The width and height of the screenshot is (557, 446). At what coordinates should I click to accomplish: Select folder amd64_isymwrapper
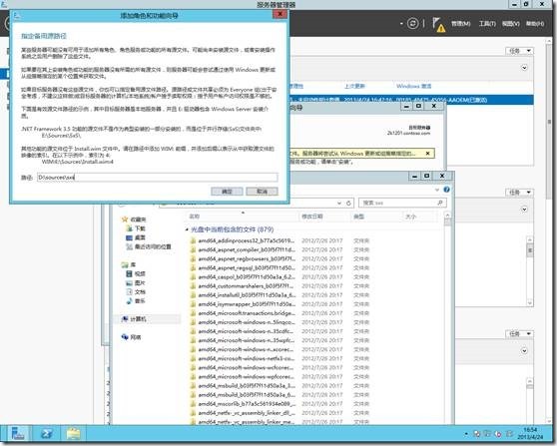coord(243,304)
